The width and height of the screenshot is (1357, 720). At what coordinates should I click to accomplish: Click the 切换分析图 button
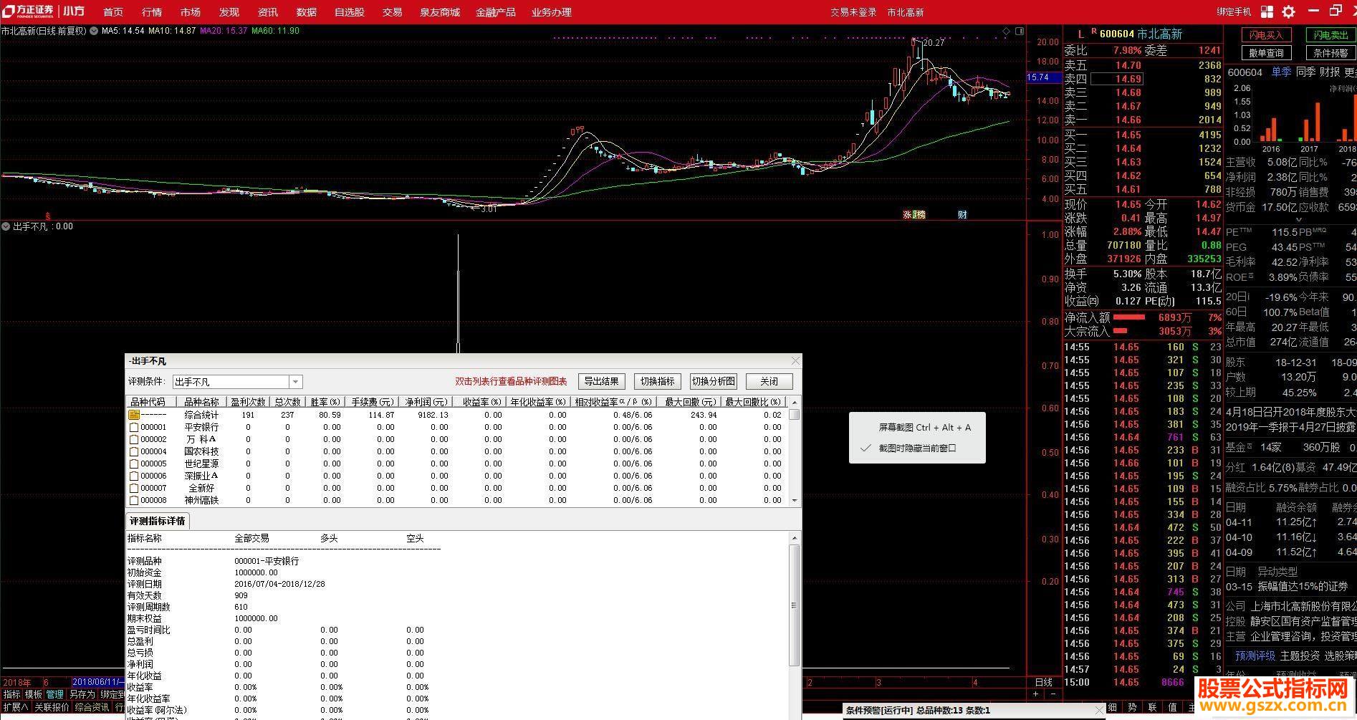tap(714, 381)
